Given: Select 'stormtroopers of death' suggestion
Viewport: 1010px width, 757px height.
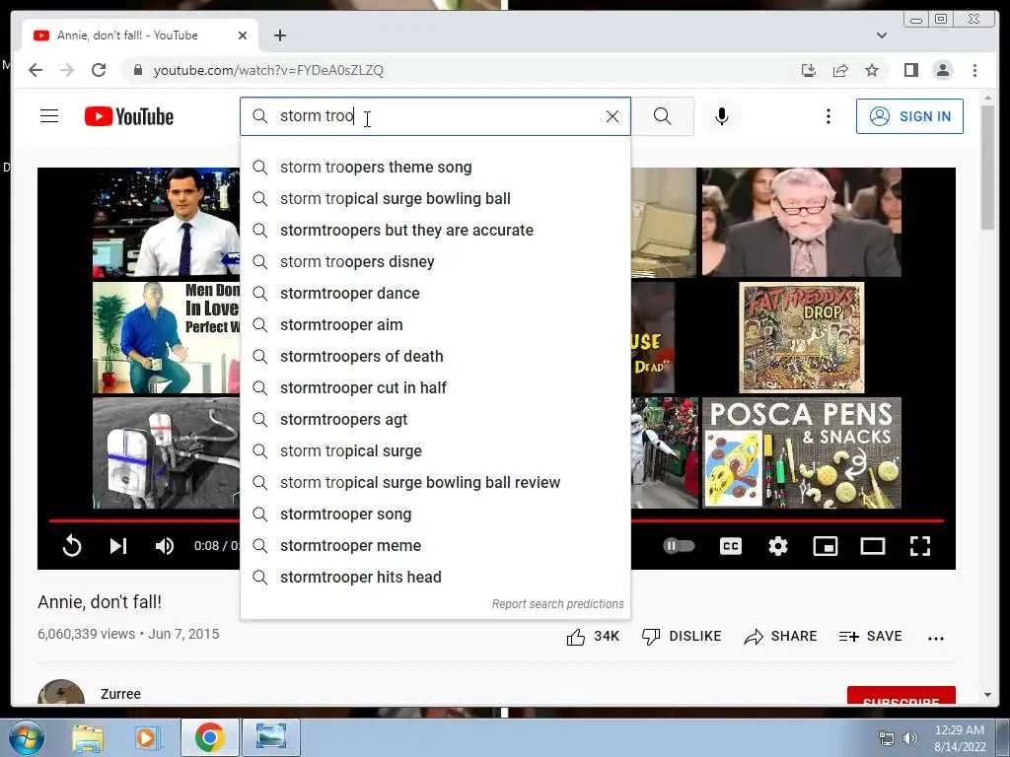Looking at the screenshot, I should (x=435, y=357).
